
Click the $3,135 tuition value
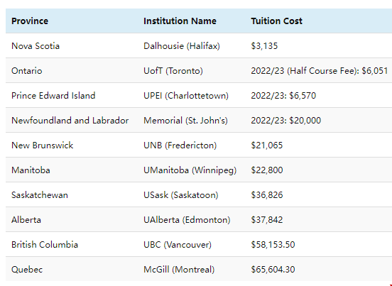[x=264, y=45]
